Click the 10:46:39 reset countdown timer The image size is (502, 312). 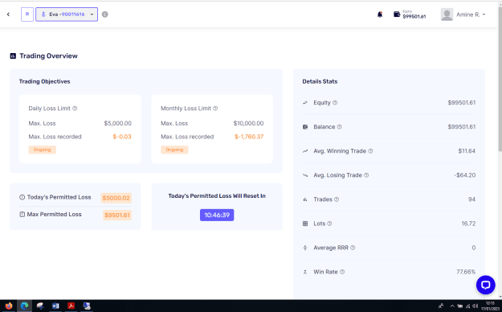[x=217, y=215]
